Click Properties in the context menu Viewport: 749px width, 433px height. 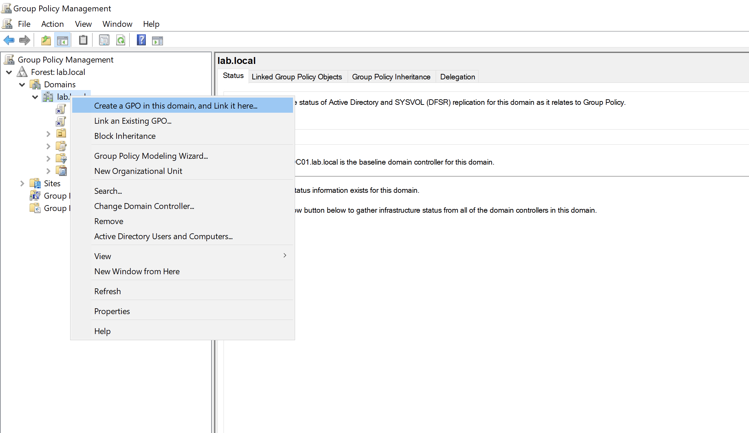click(112, 311)
